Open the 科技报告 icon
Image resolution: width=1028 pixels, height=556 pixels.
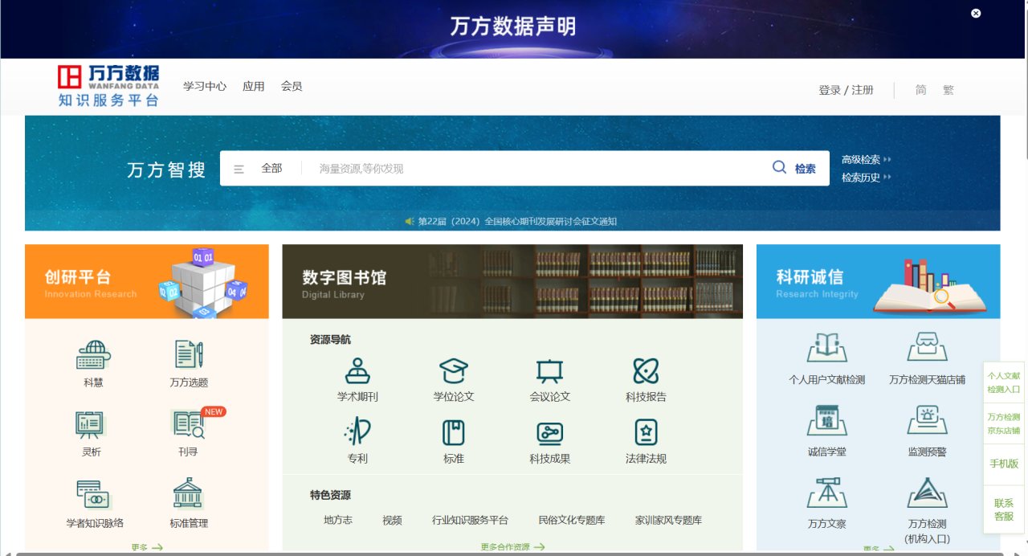click(646, 370)
